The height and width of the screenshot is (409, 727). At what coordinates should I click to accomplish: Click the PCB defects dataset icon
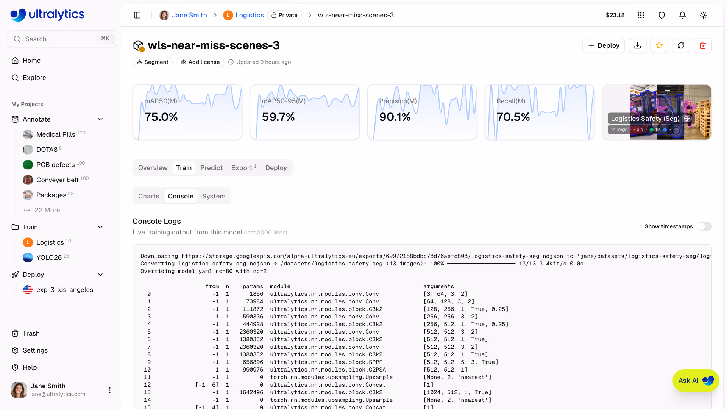pos(28,165)
